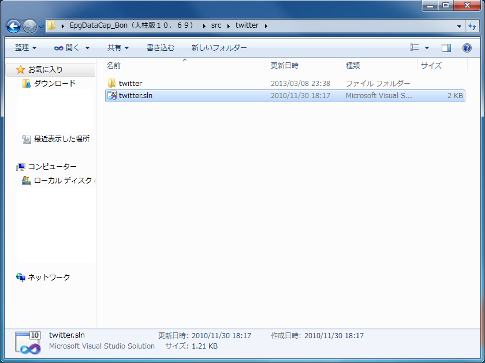
Task: Click the コンピューター icon
Action: tap(21, 167)
